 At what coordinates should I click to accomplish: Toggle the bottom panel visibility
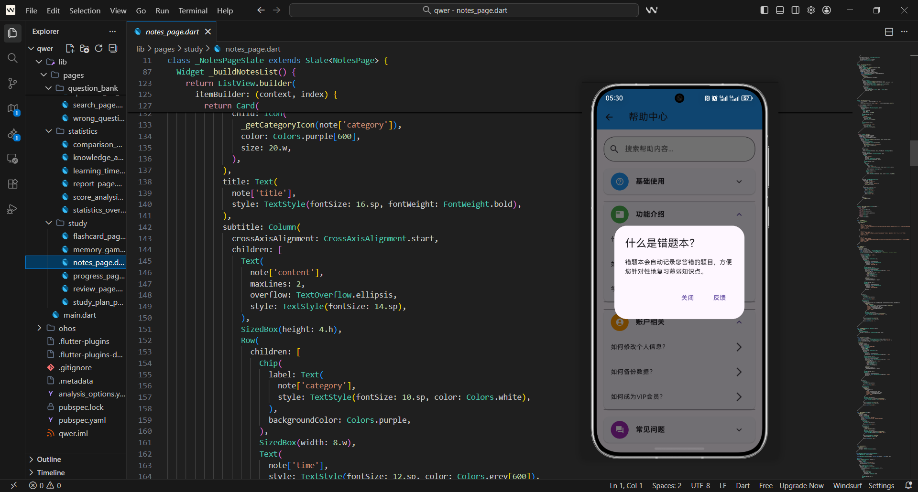[779, 10]
